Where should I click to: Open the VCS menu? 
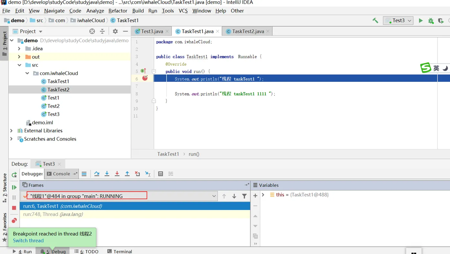coord(183,11)
